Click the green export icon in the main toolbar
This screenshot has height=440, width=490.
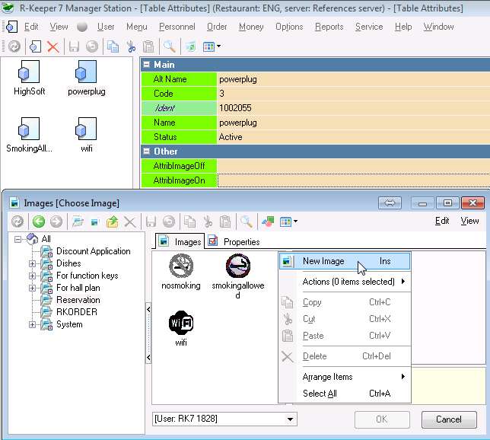190,46
